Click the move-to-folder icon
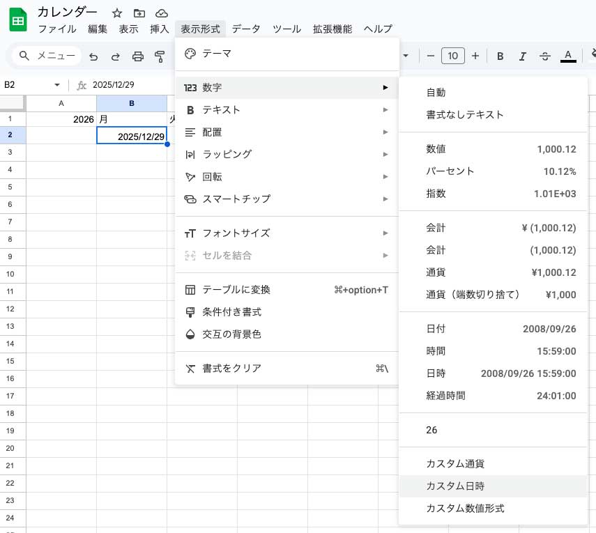 coord(139,13)
